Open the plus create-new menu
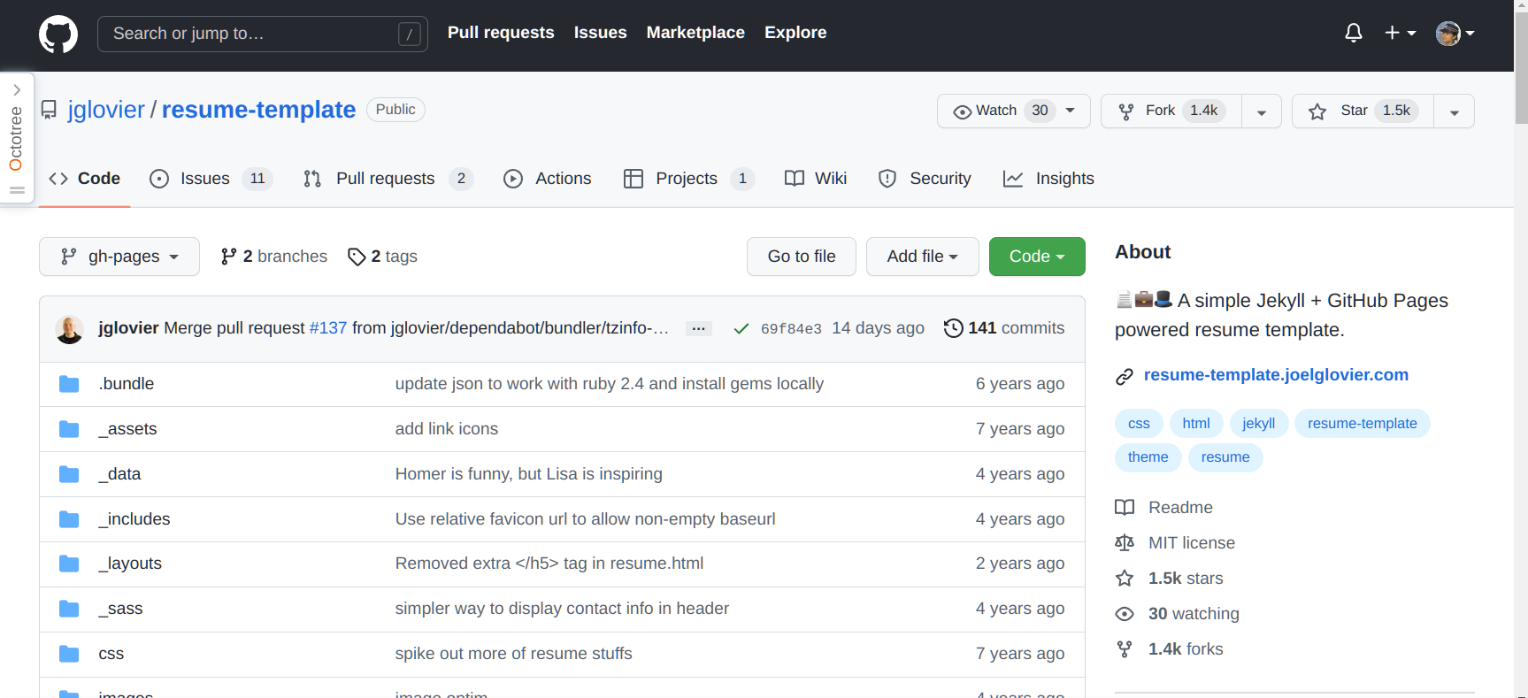This screenshot has height=698, width=1528. coord(1401,33)
